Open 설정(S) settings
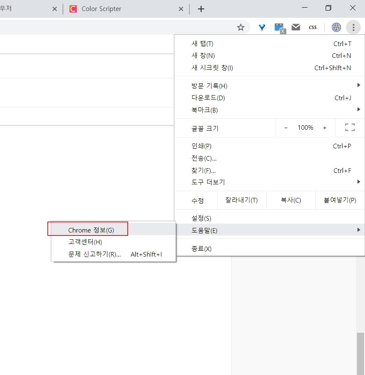The width and height of the screenshot is (365, 375). [270, 218]
